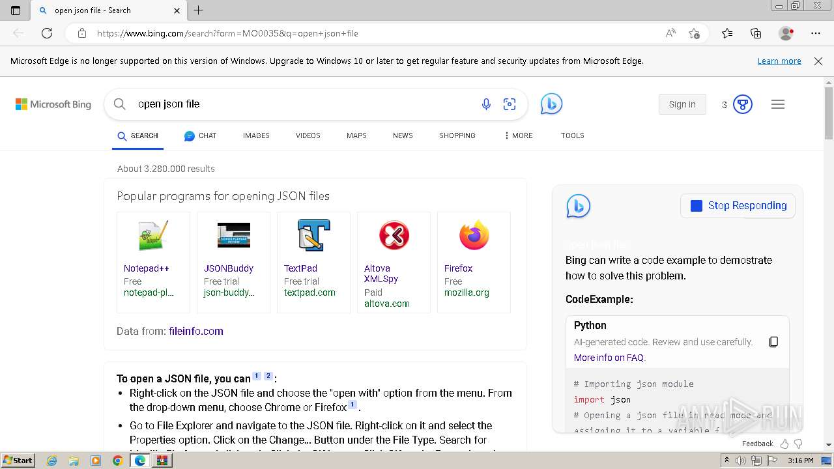Switch to the IMAGES tab
Viewport: 834px width, 469px height.
256,135
